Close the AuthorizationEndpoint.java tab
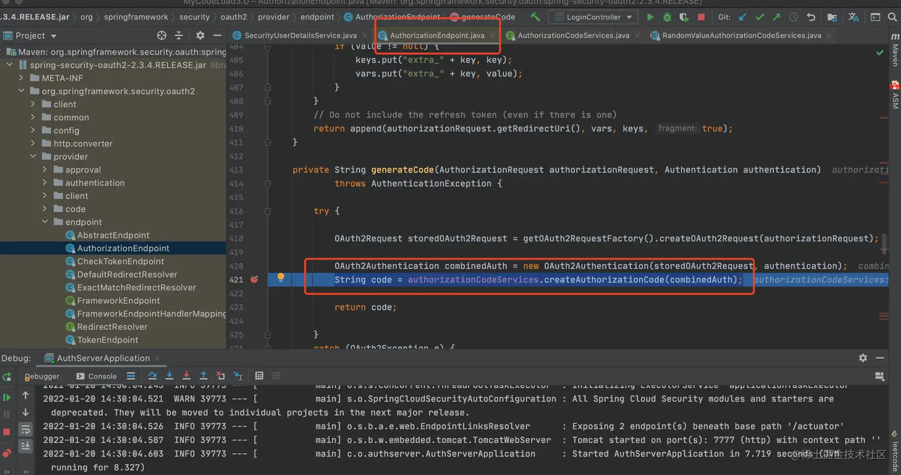 tap(493, 36)
